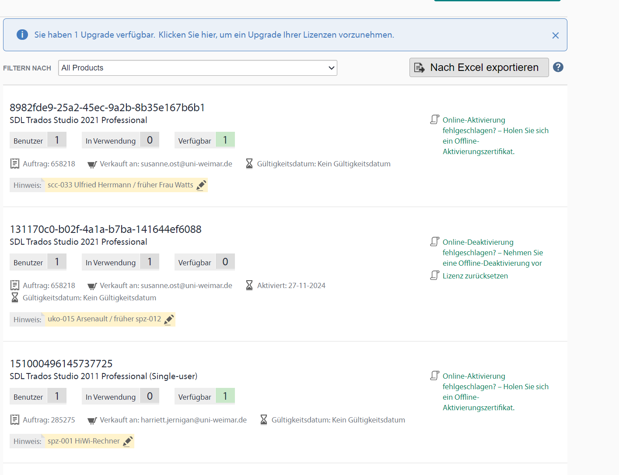The height and width of the screenshot is (475, 619).
Task: Open offline deactivation link for 131170c0 license
Action: [x=493, y=253]
